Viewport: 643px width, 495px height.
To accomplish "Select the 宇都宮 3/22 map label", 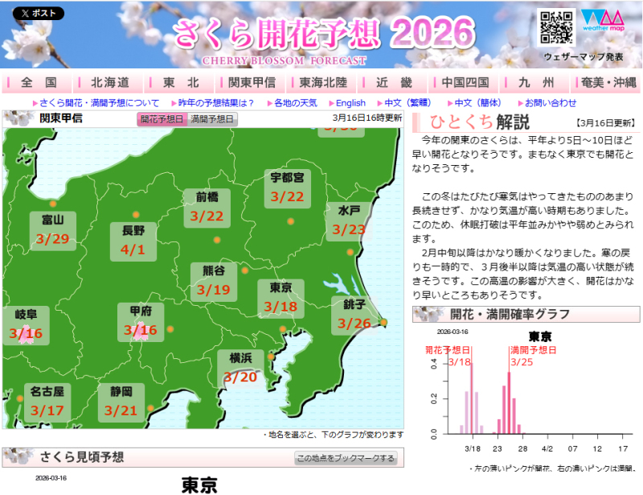I will (287, 188).
